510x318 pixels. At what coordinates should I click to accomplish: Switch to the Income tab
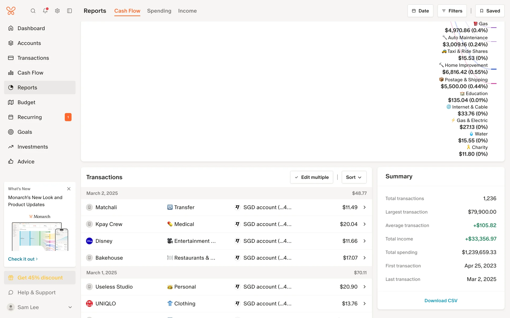(187, 11)
